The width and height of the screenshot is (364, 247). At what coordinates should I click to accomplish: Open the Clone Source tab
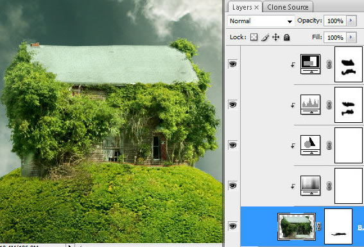point(288,7)
